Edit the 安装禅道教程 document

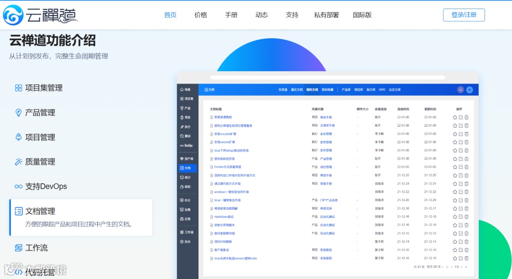click(x=461, y=117)
